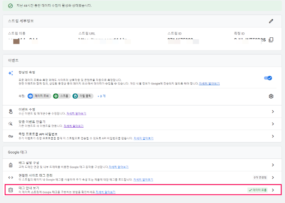Click the 이탈 클릭 mouse icon chip
The image size is (285, 203).
tap(75, 96)
